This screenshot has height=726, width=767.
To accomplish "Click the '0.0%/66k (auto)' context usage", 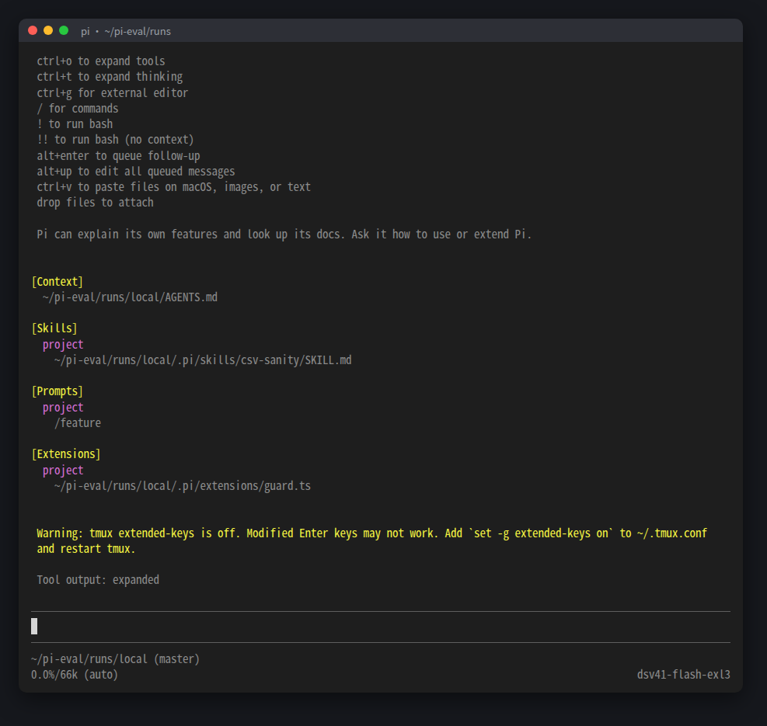I will click(75, 676).
